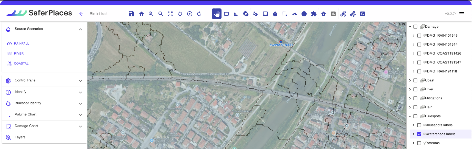The width and height of the screenshot is (472, 149).
Task: Click the info identify toolbar icon
Action: [304, 14]
